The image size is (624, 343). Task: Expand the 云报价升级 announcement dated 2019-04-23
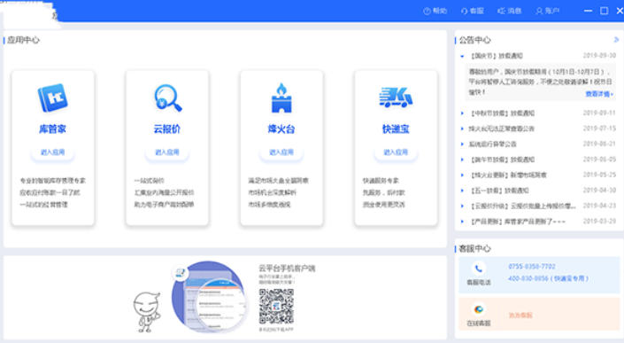click(462, 206)
